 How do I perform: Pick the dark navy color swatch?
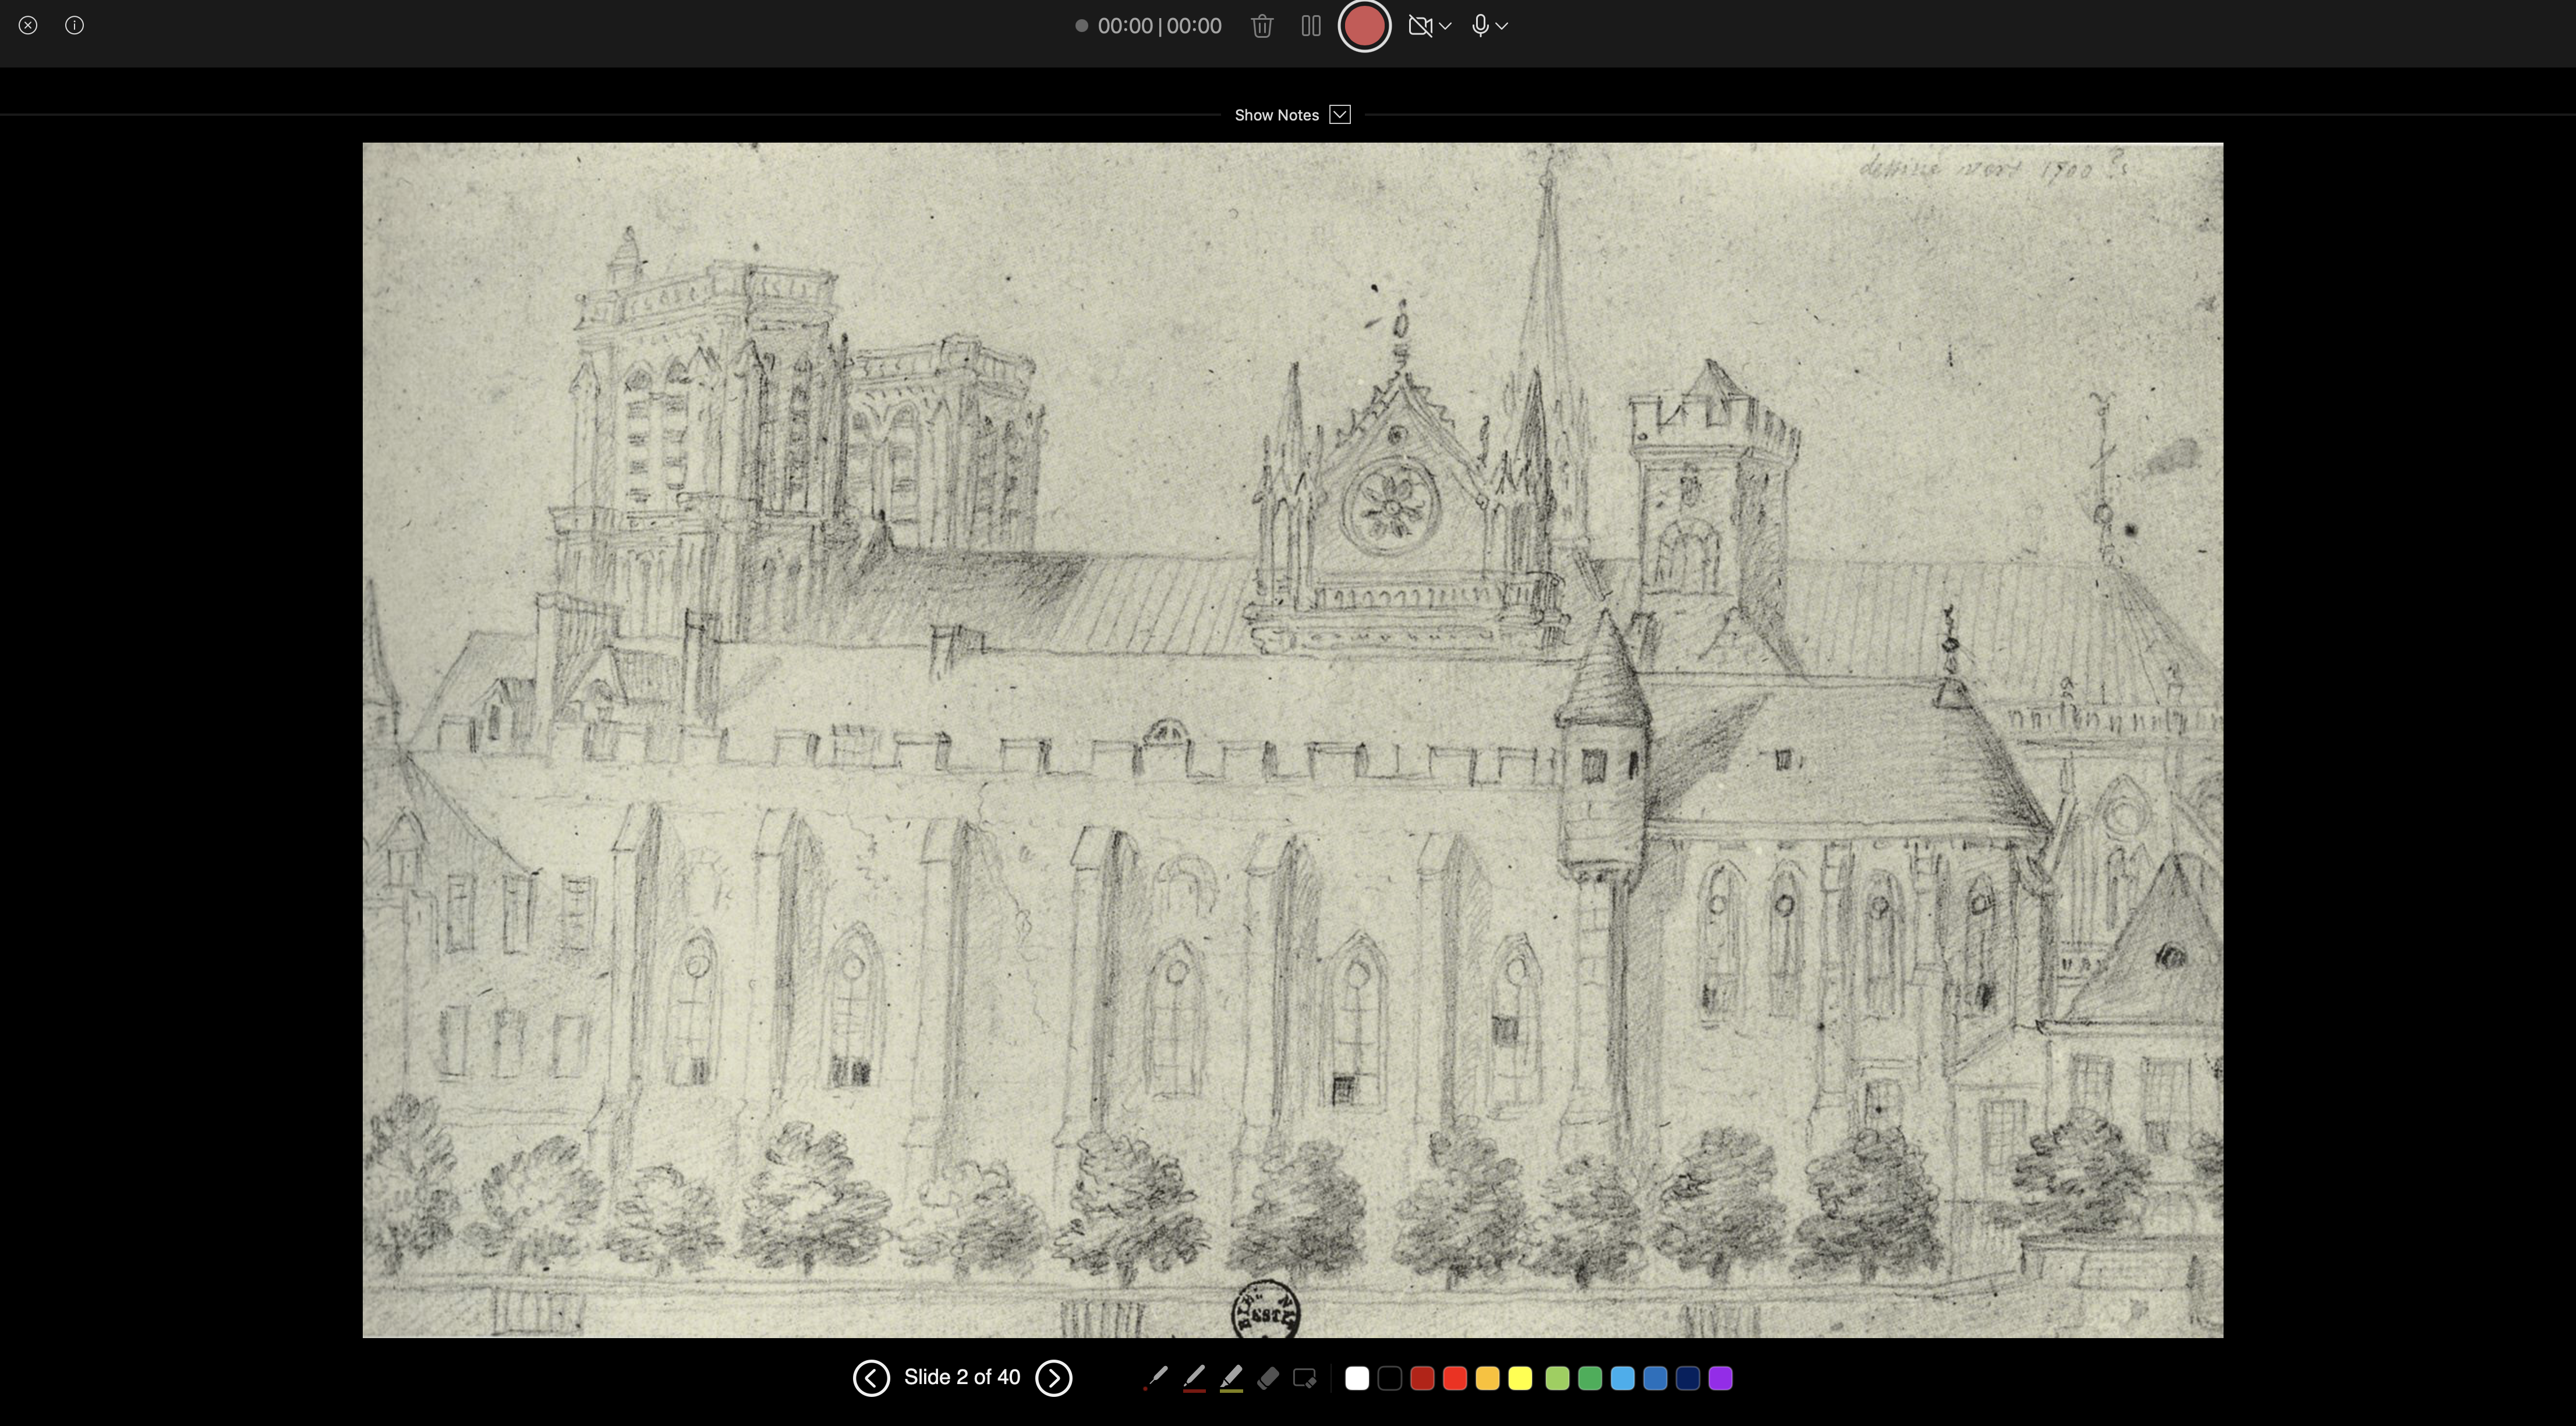click(x=1688, y=1378)
